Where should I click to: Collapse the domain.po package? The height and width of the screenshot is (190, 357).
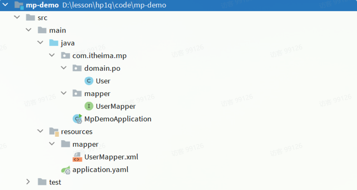[64, 68]
